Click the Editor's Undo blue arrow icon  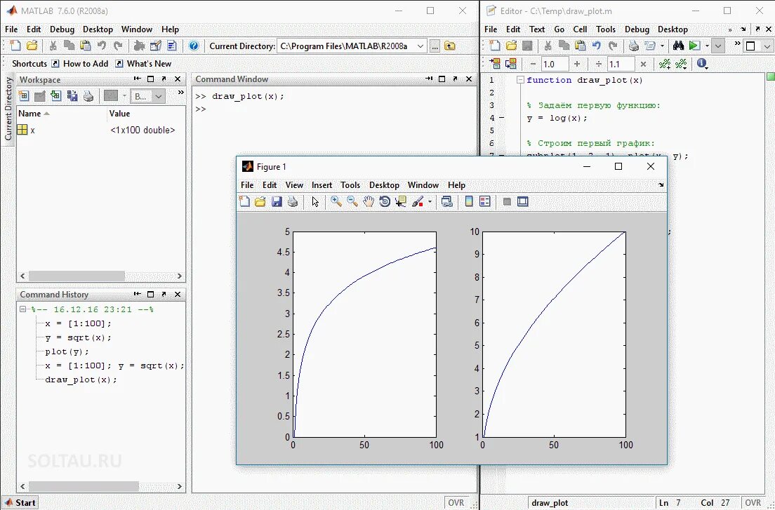point(597,46)
